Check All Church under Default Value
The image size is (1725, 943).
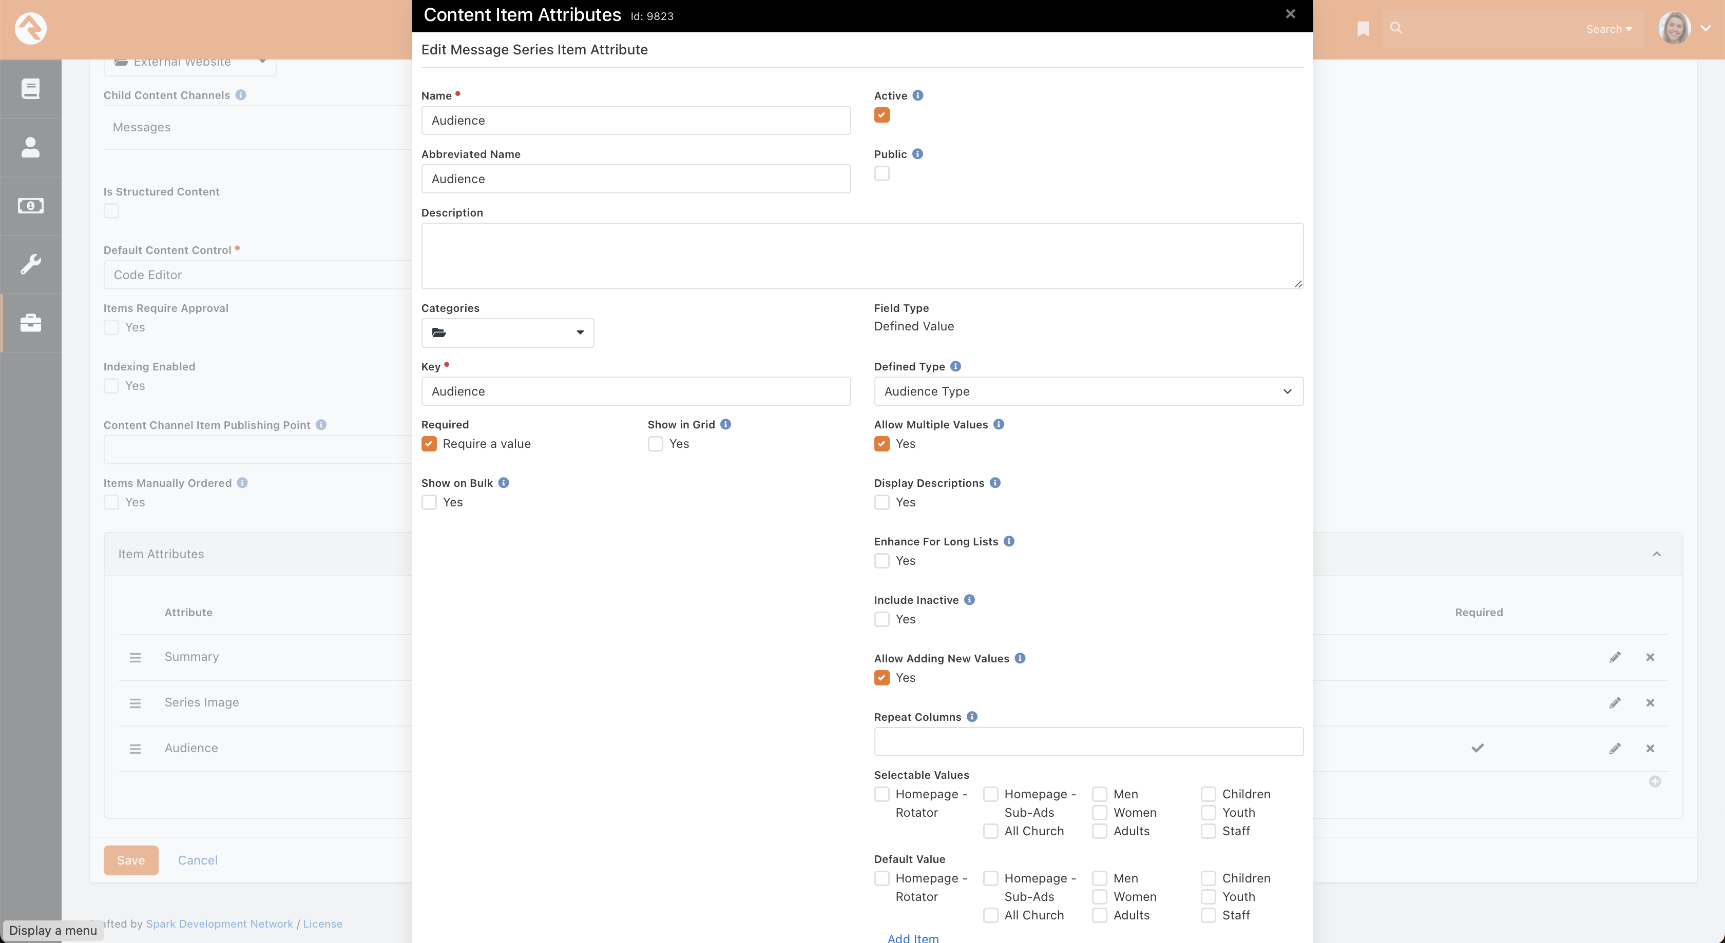(x=990, y=915)
